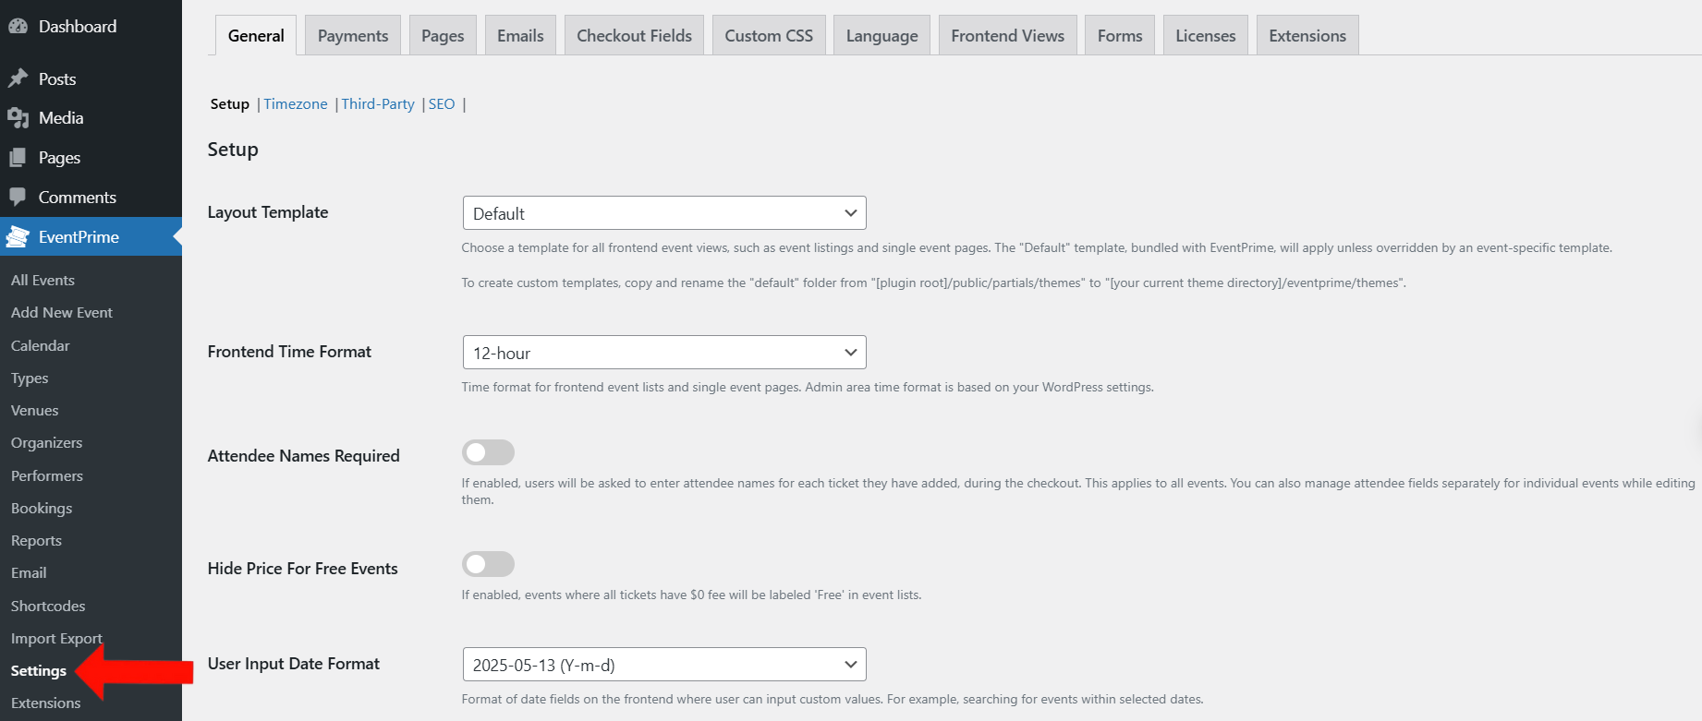1702x721 pixels.
Task: Click the EventPrime logo icon
Action: (18, 237)
